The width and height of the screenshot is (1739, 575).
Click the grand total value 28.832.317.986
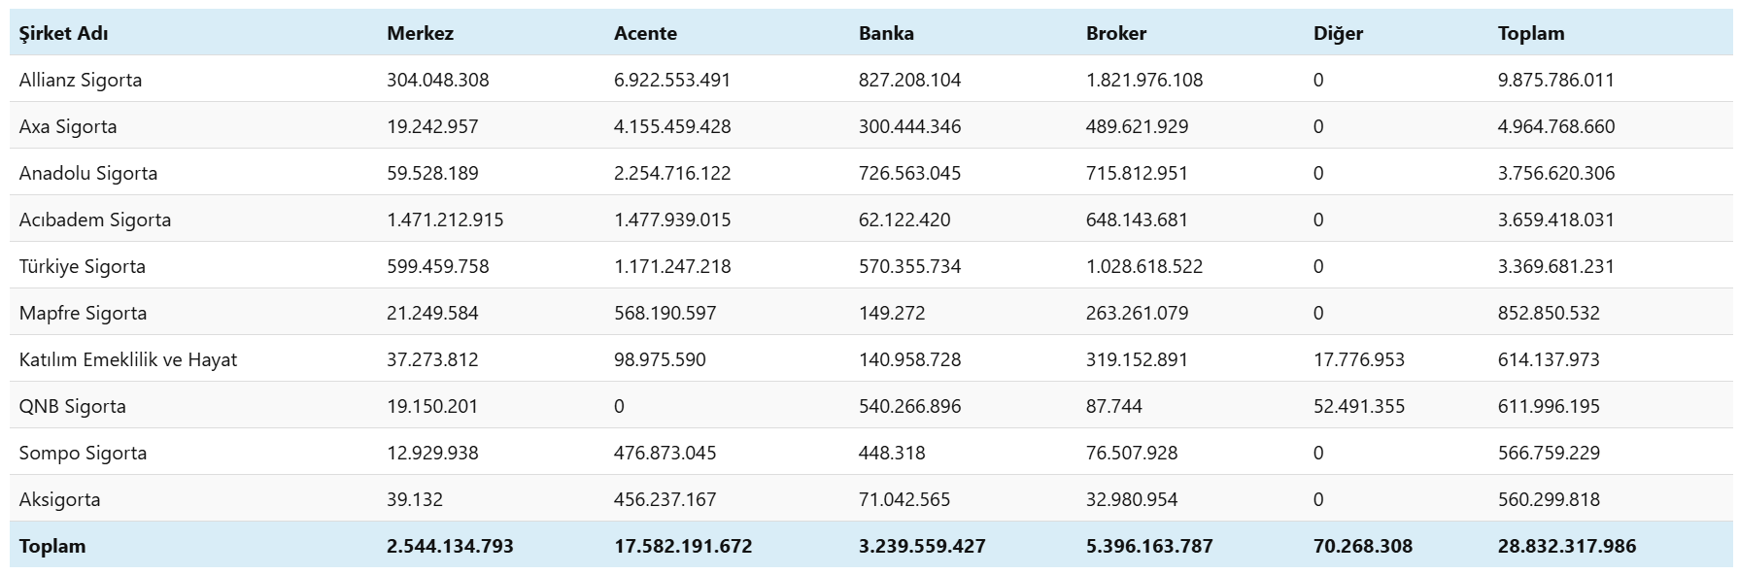pyautogui.click(x=1567, y=546)
